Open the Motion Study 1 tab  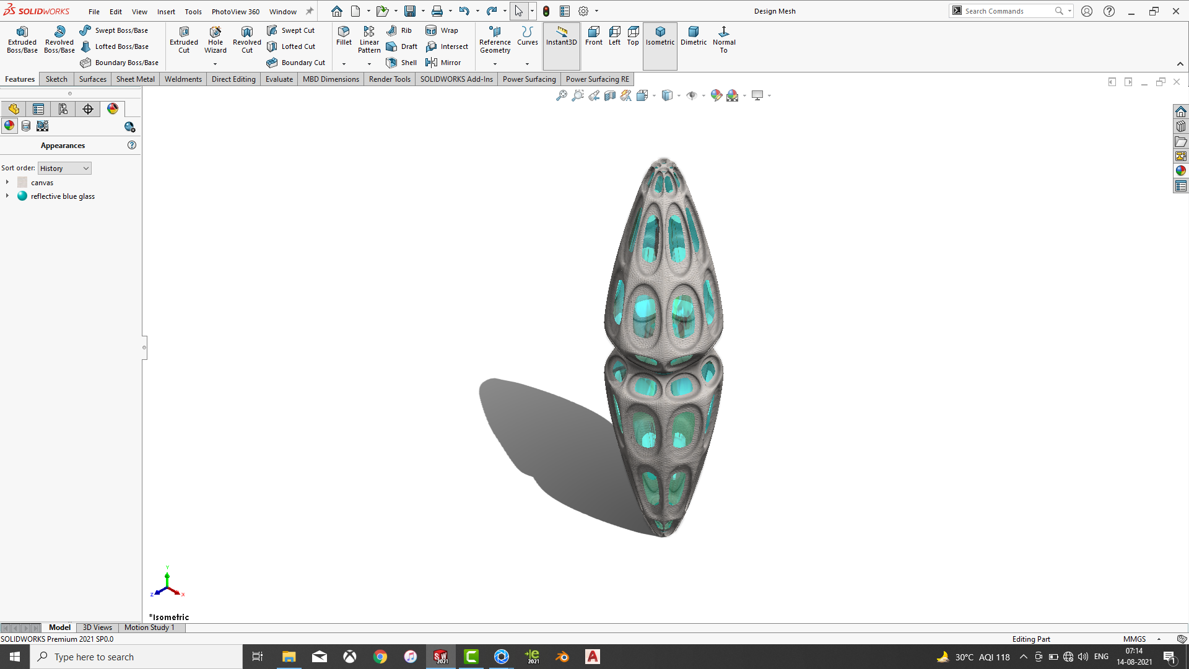tap(149, 627)
